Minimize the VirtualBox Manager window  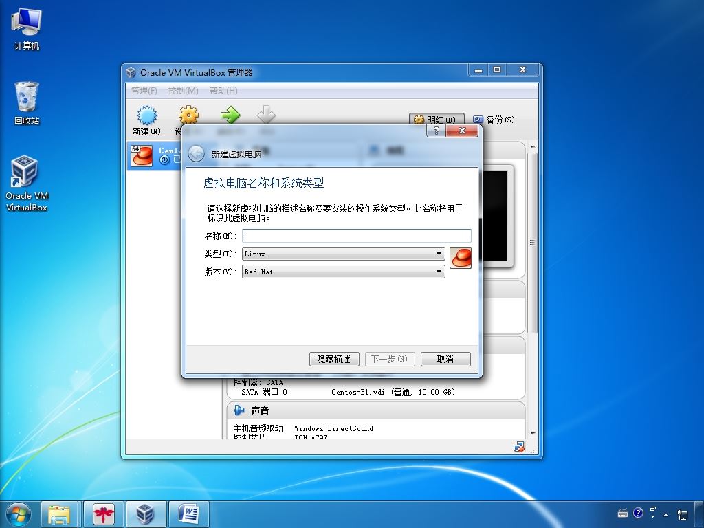479,69
